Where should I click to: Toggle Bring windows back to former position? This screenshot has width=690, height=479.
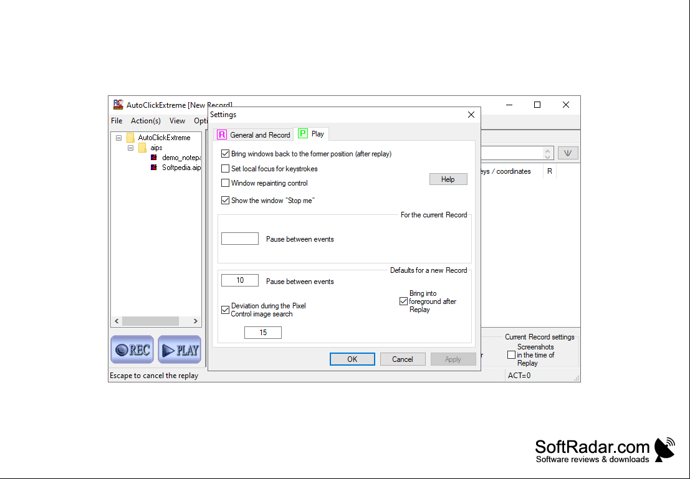(x=225, y=153)
